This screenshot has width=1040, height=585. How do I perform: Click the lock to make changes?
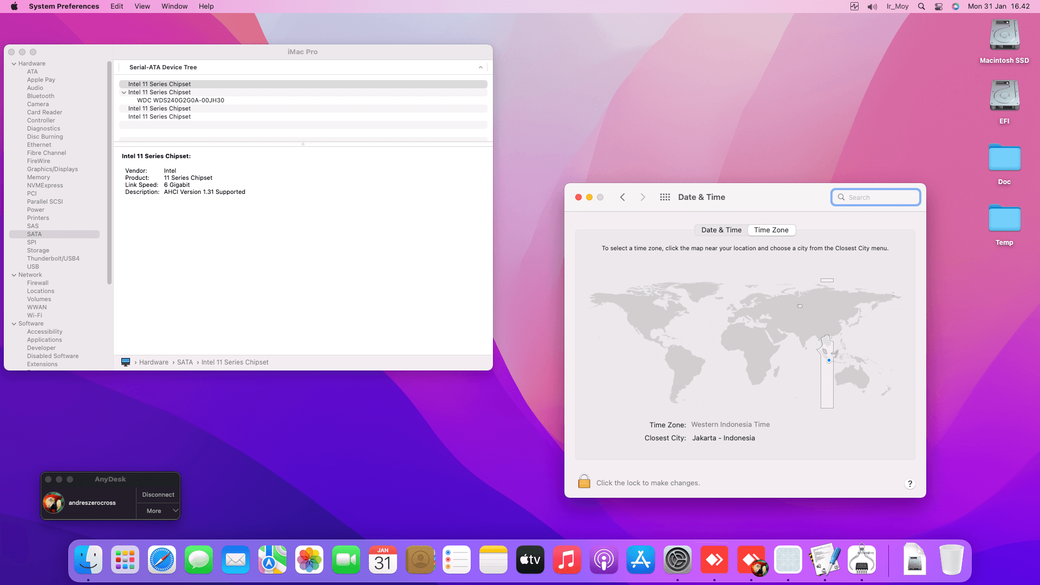click(584, 482)
